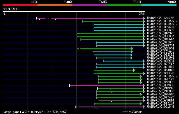The height and width of the screenshot is (114, 179).
Task: Open subject UniRef100_B9I1V9 label
Action: tap(161, 104)
